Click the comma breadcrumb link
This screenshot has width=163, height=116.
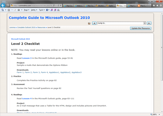[x=12, y=27]
